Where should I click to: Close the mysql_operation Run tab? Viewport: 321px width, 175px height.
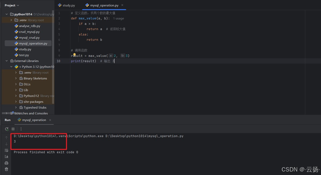(50, 120)
